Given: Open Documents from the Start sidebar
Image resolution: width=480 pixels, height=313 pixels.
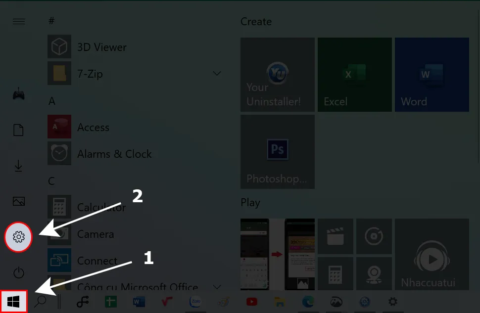Looking at the screenshot, I should pyautogui.click(x=18, y=130).
